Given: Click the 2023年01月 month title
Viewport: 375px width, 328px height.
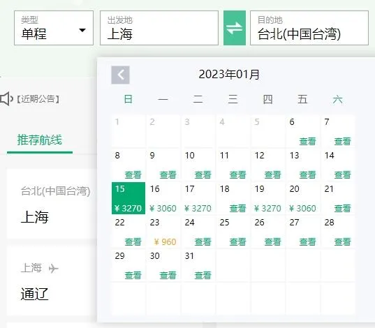Looking at the screenshot, I should pyautogui.click(x=229, y=75).
